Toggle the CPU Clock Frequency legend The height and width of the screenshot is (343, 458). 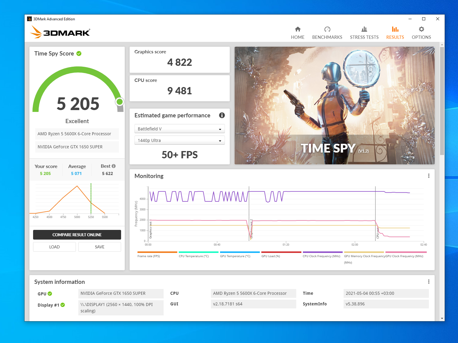coord(323,254)
